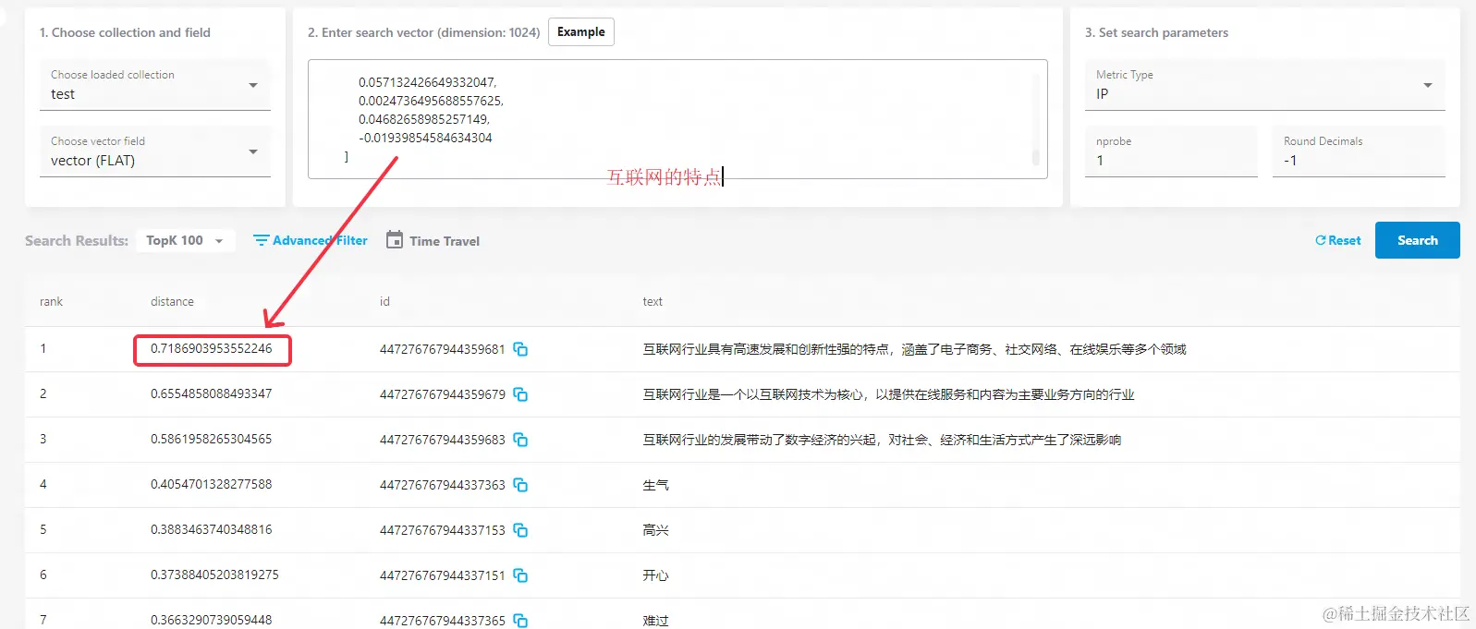Expand the TopK 100 selector
This screenshot has width=1476, height=629.
tap(185, 240)
